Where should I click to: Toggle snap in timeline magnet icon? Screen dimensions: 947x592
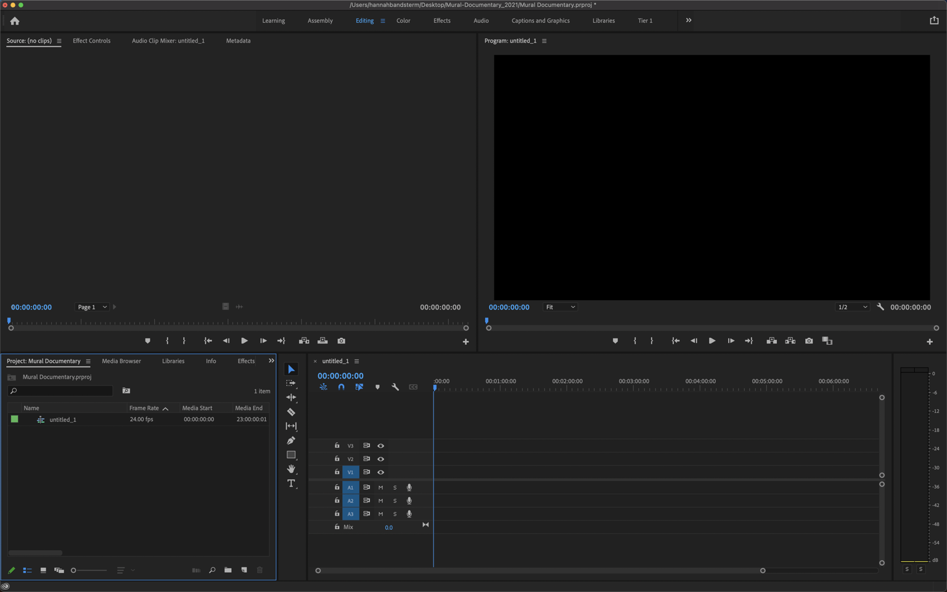pyautogui.click(x=341, y=387)
